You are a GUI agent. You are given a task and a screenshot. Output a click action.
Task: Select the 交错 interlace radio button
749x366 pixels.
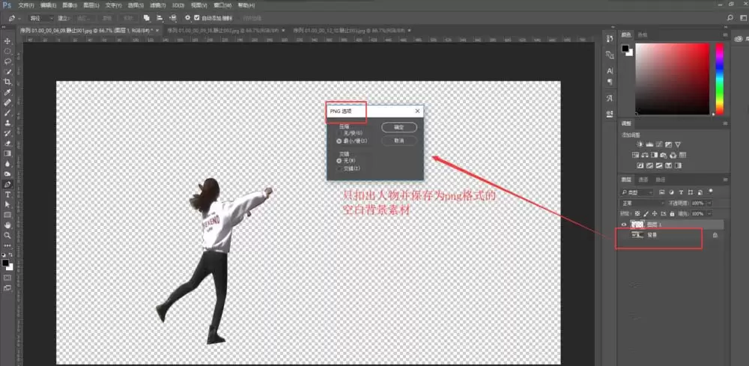click(x=339, y=168)
